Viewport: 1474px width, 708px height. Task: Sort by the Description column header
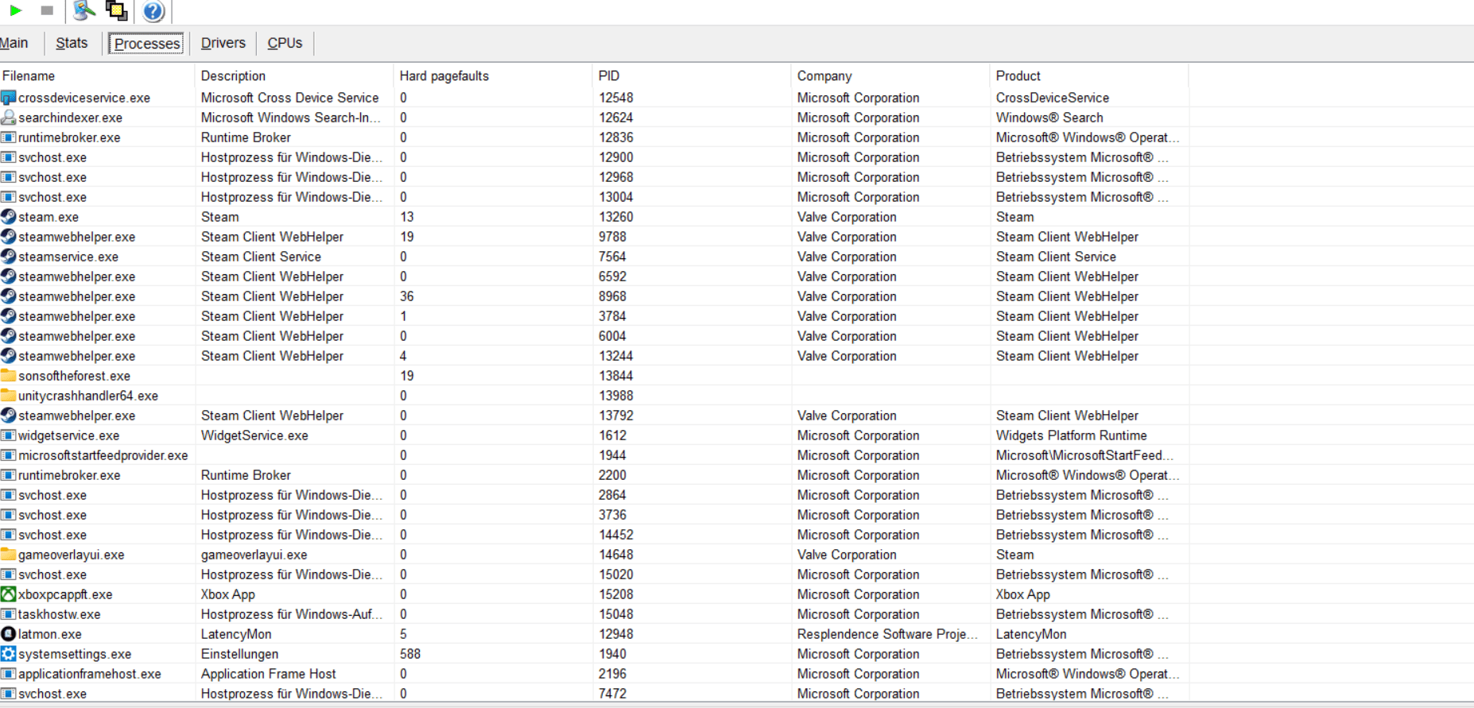(x=294, y=75)
